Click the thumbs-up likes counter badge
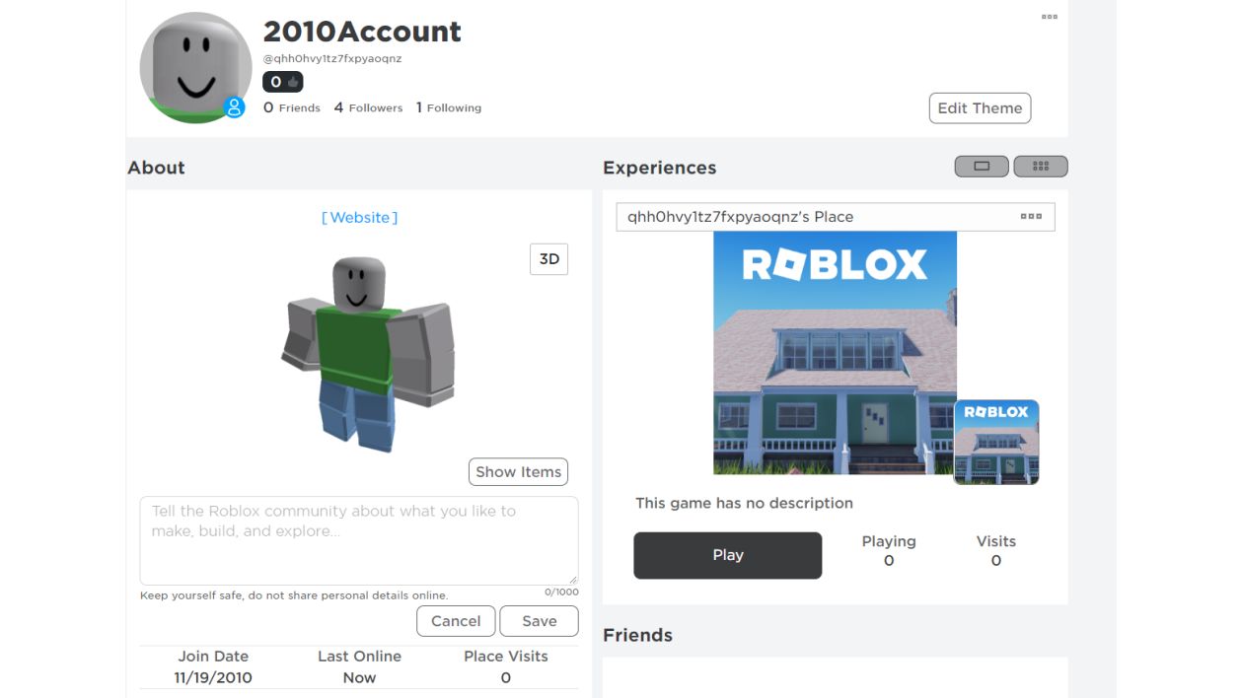 (x=283, y=82)
